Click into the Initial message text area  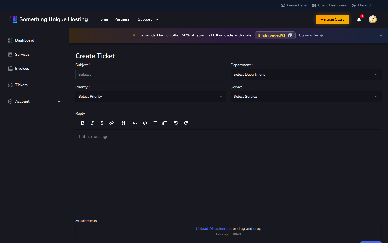(228, 173)
